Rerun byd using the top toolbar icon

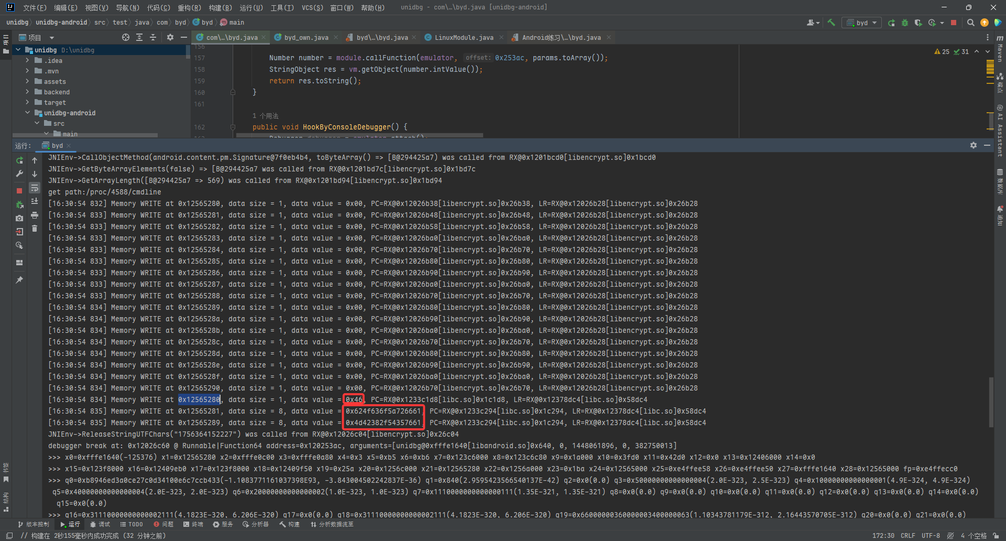coord(891,23)
